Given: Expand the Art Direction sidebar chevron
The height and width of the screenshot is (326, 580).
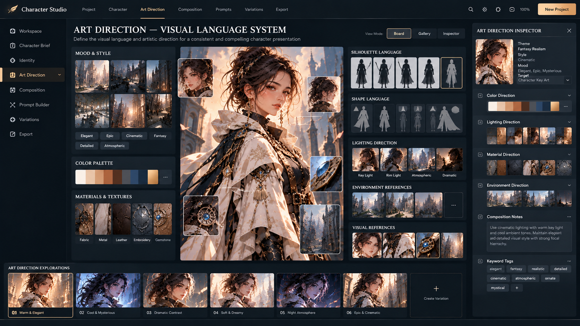Looking at the screenshot, I should click(x=59, y=75).
